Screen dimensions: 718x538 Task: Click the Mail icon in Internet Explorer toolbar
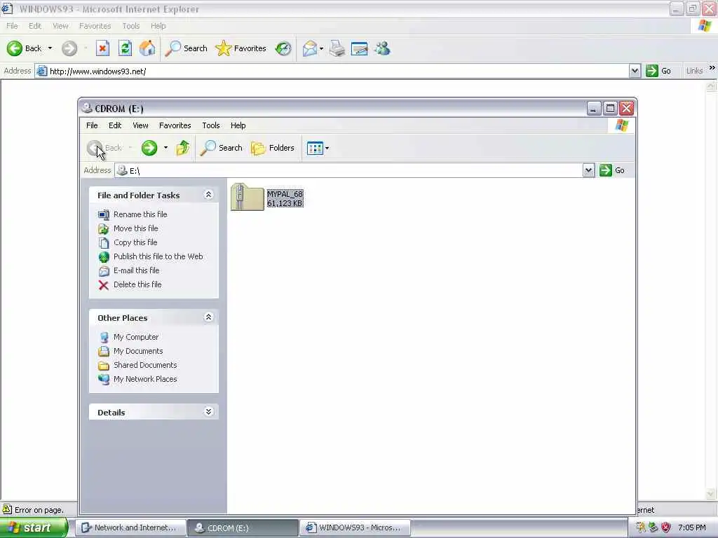coord(309,48)
